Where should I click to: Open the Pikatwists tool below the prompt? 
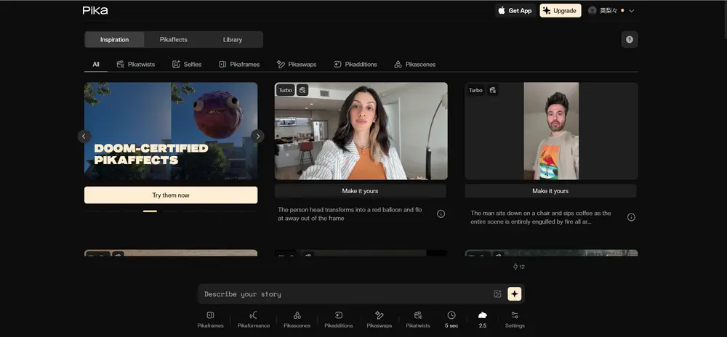click(x=418, y=320)
